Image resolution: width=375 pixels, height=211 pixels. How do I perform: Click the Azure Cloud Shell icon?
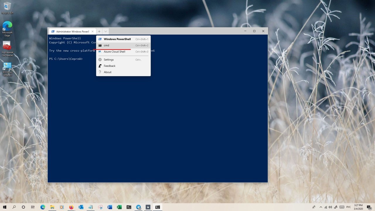(100, 52)
